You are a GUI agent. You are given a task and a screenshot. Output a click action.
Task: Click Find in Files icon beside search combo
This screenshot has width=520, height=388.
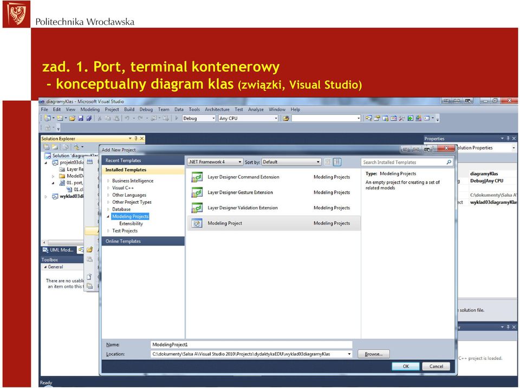tap(286, 119)
